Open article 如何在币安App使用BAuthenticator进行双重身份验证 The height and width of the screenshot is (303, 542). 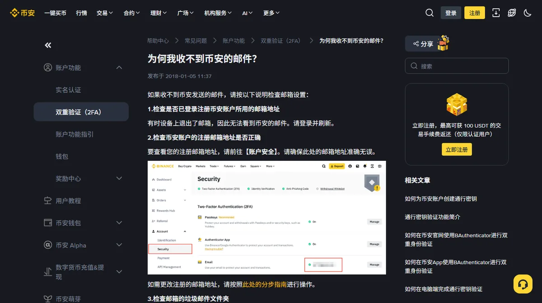click(457, 266)
